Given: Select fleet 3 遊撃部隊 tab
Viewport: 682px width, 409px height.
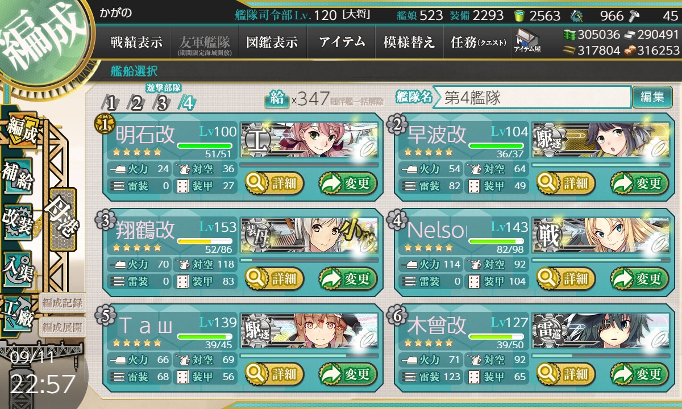Looking at the screenshot, I should (x=162, y=102).
